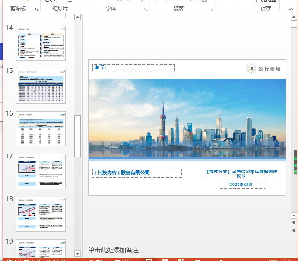
Task: Open the 剪贴板 group dialog launcher
Action: click(38, 9)
